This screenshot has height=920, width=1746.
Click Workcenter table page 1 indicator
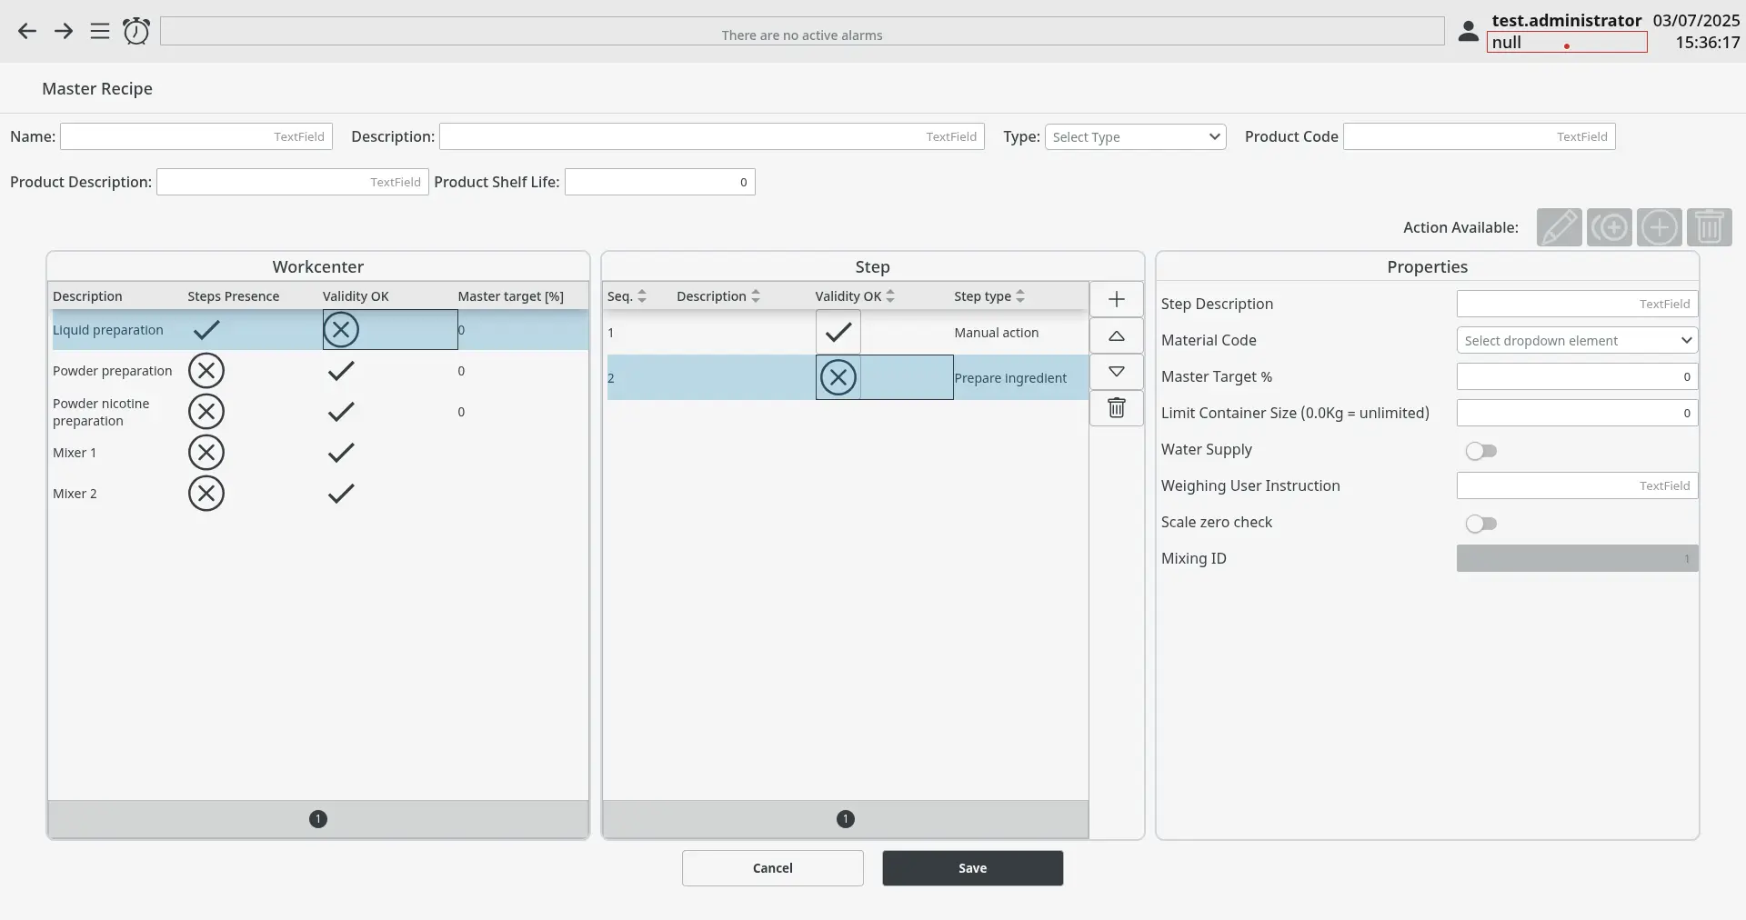coord(318,819)
